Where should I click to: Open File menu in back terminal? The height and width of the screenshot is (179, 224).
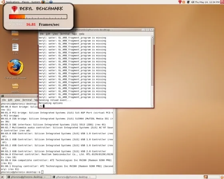point(4,100)
